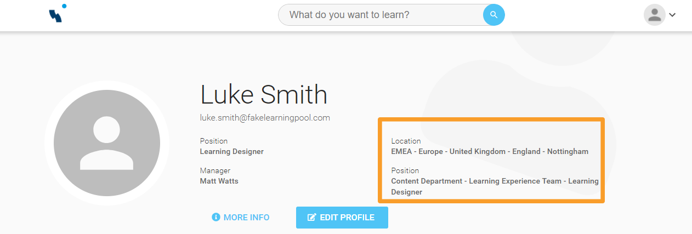The width and height of the screenshot is (692, 234).
Task: Click the user account avatar icon
Action: pyautogui.click(x=654, y=15)
